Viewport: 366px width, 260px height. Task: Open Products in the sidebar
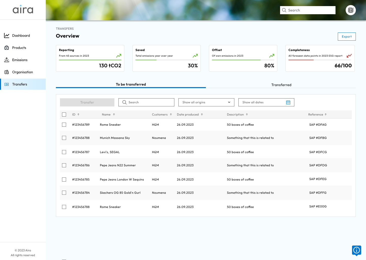tap(23, 48)
